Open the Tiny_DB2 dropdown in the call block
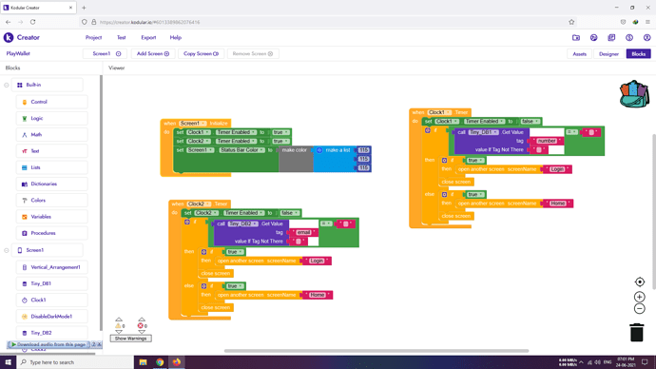 (243, 223)
